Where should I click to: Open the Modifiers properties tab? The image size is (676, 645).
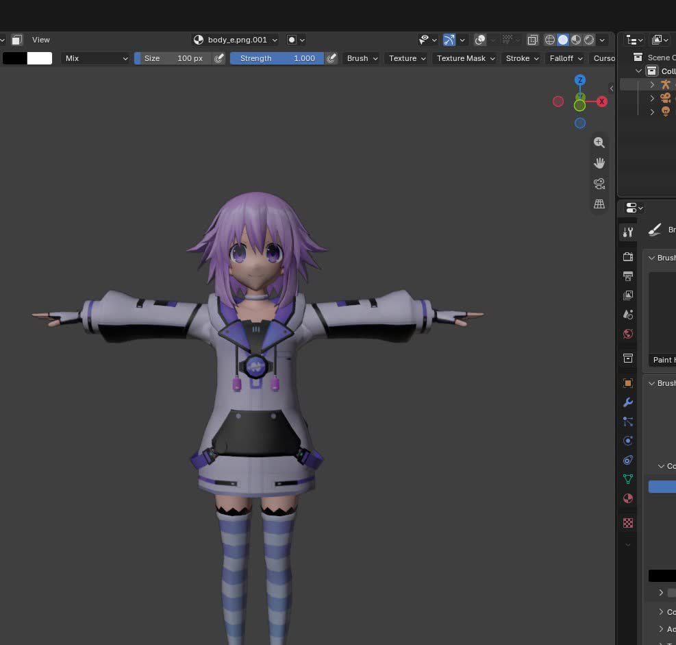(627, 402)
